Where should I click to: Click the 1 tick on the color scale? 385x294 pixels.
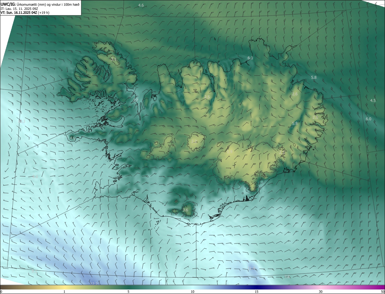(x=64, y=292)
